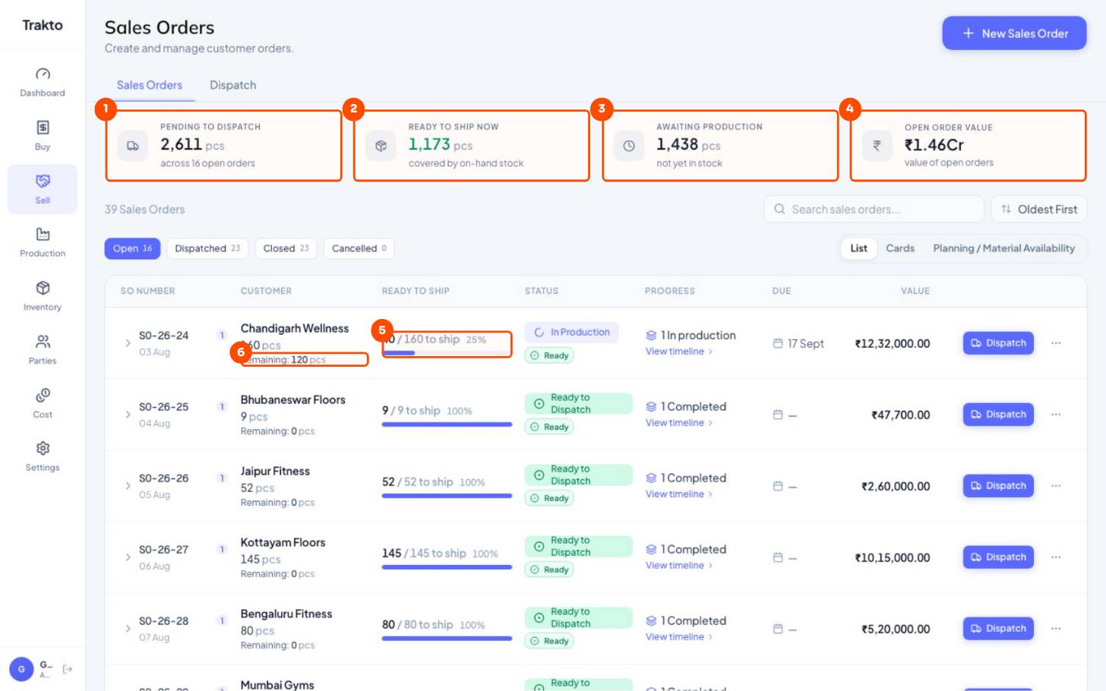This screenshot has height=691, width=1106.
Task: Click the New Sales Order button
Action: pyautogui.click(x=1014, y=33)
